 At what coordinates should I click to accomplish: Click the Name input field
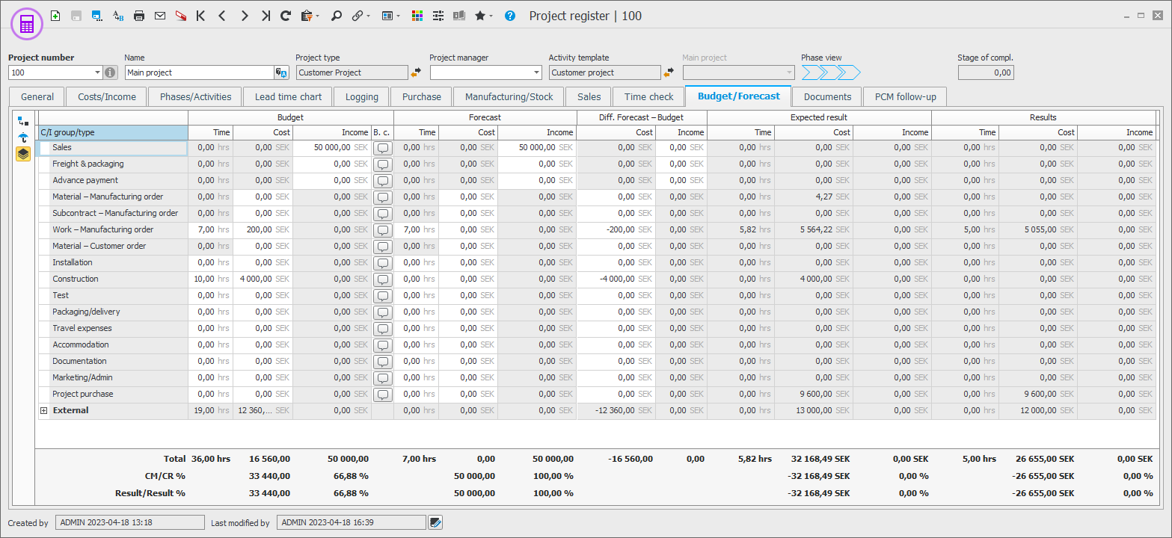point(199,72)
